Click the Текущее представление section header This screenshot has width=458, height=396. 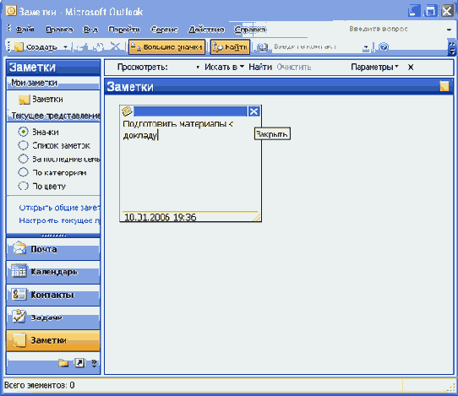(x=53, y=116)
